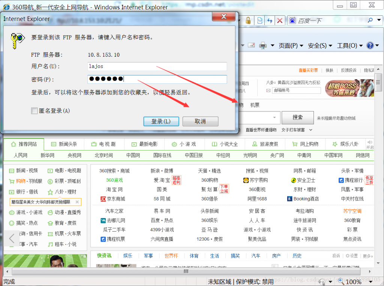
Task: Click the 动漫·直播秀 sidebar icon
Action: pyautogui.click(x=50, y=212)
